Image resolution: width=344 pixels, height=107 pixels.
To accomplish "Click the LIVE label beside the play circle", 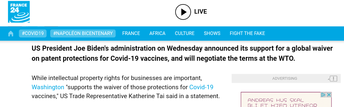I will [200, 12].
